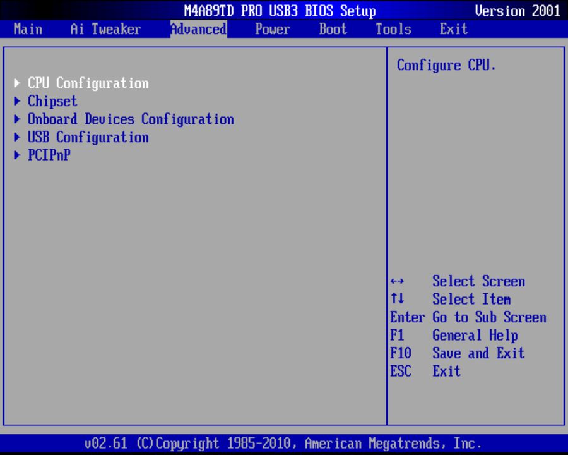Click the PCIPnP menu entry
The height and width of the screenshot is (455, 568).
coord(49,155)
